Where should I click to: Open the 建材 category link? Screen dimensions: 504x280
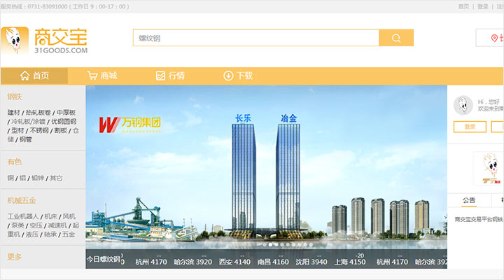[13, 113]
